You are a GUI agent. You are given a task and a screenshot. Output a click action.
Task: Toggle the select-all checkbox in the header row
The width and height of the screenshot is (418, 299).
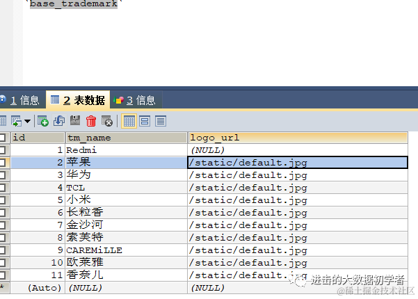tap(3, 138)
